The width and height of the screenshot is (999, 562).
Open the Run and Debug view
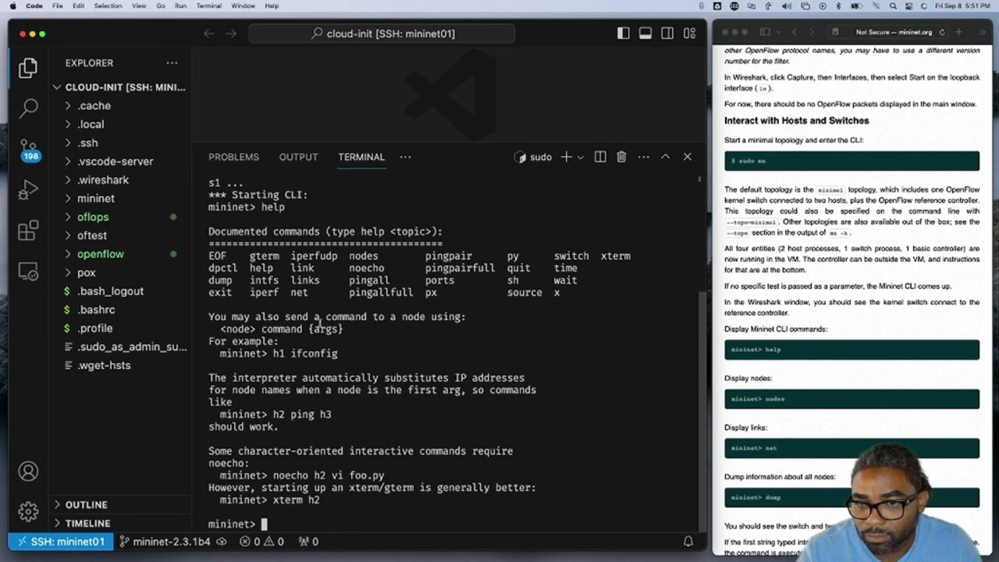pos(28,190)
